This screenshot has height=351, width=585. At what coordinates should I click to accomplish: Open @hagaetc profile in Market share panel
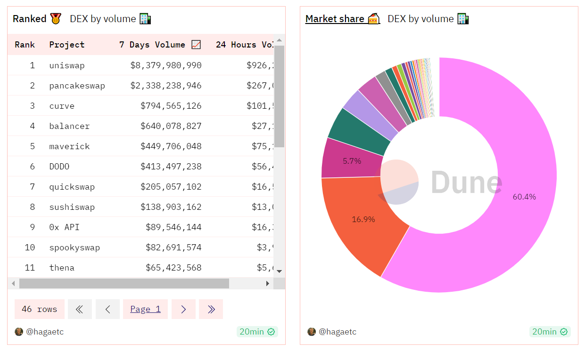[338, 332]
